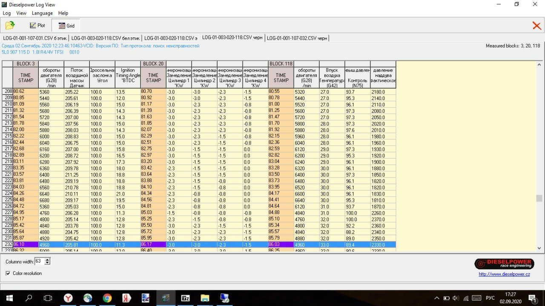Open the View menu
The image size is (545, 306).
(x=21, y=13)
